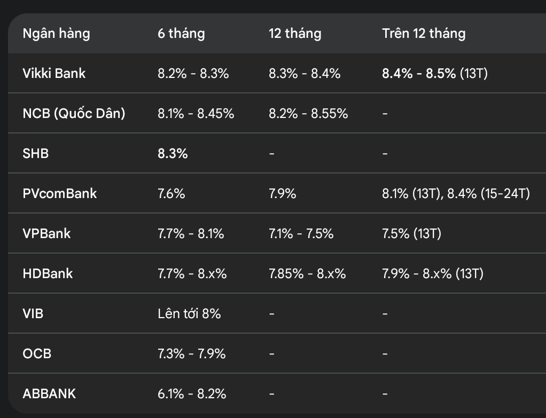The image size is (546, 418).
Task: Click the "Lên tới 8%" cell
Action: tap(189, 313)
